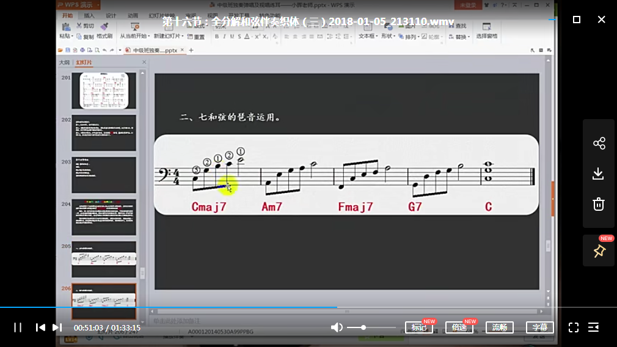
Task: Select the 格式刷 format painter
Action: [104, 31]
